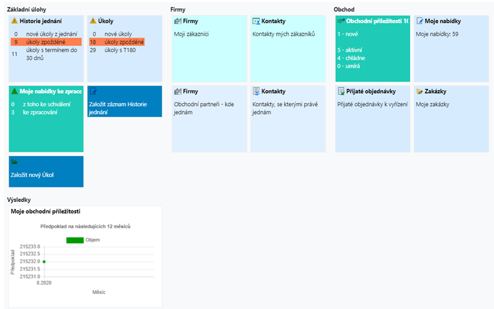The height and width of the screenshot is (309, 494).
Task: Open Obchodní partneři - kde jednám tile
Action: point(209,119)
